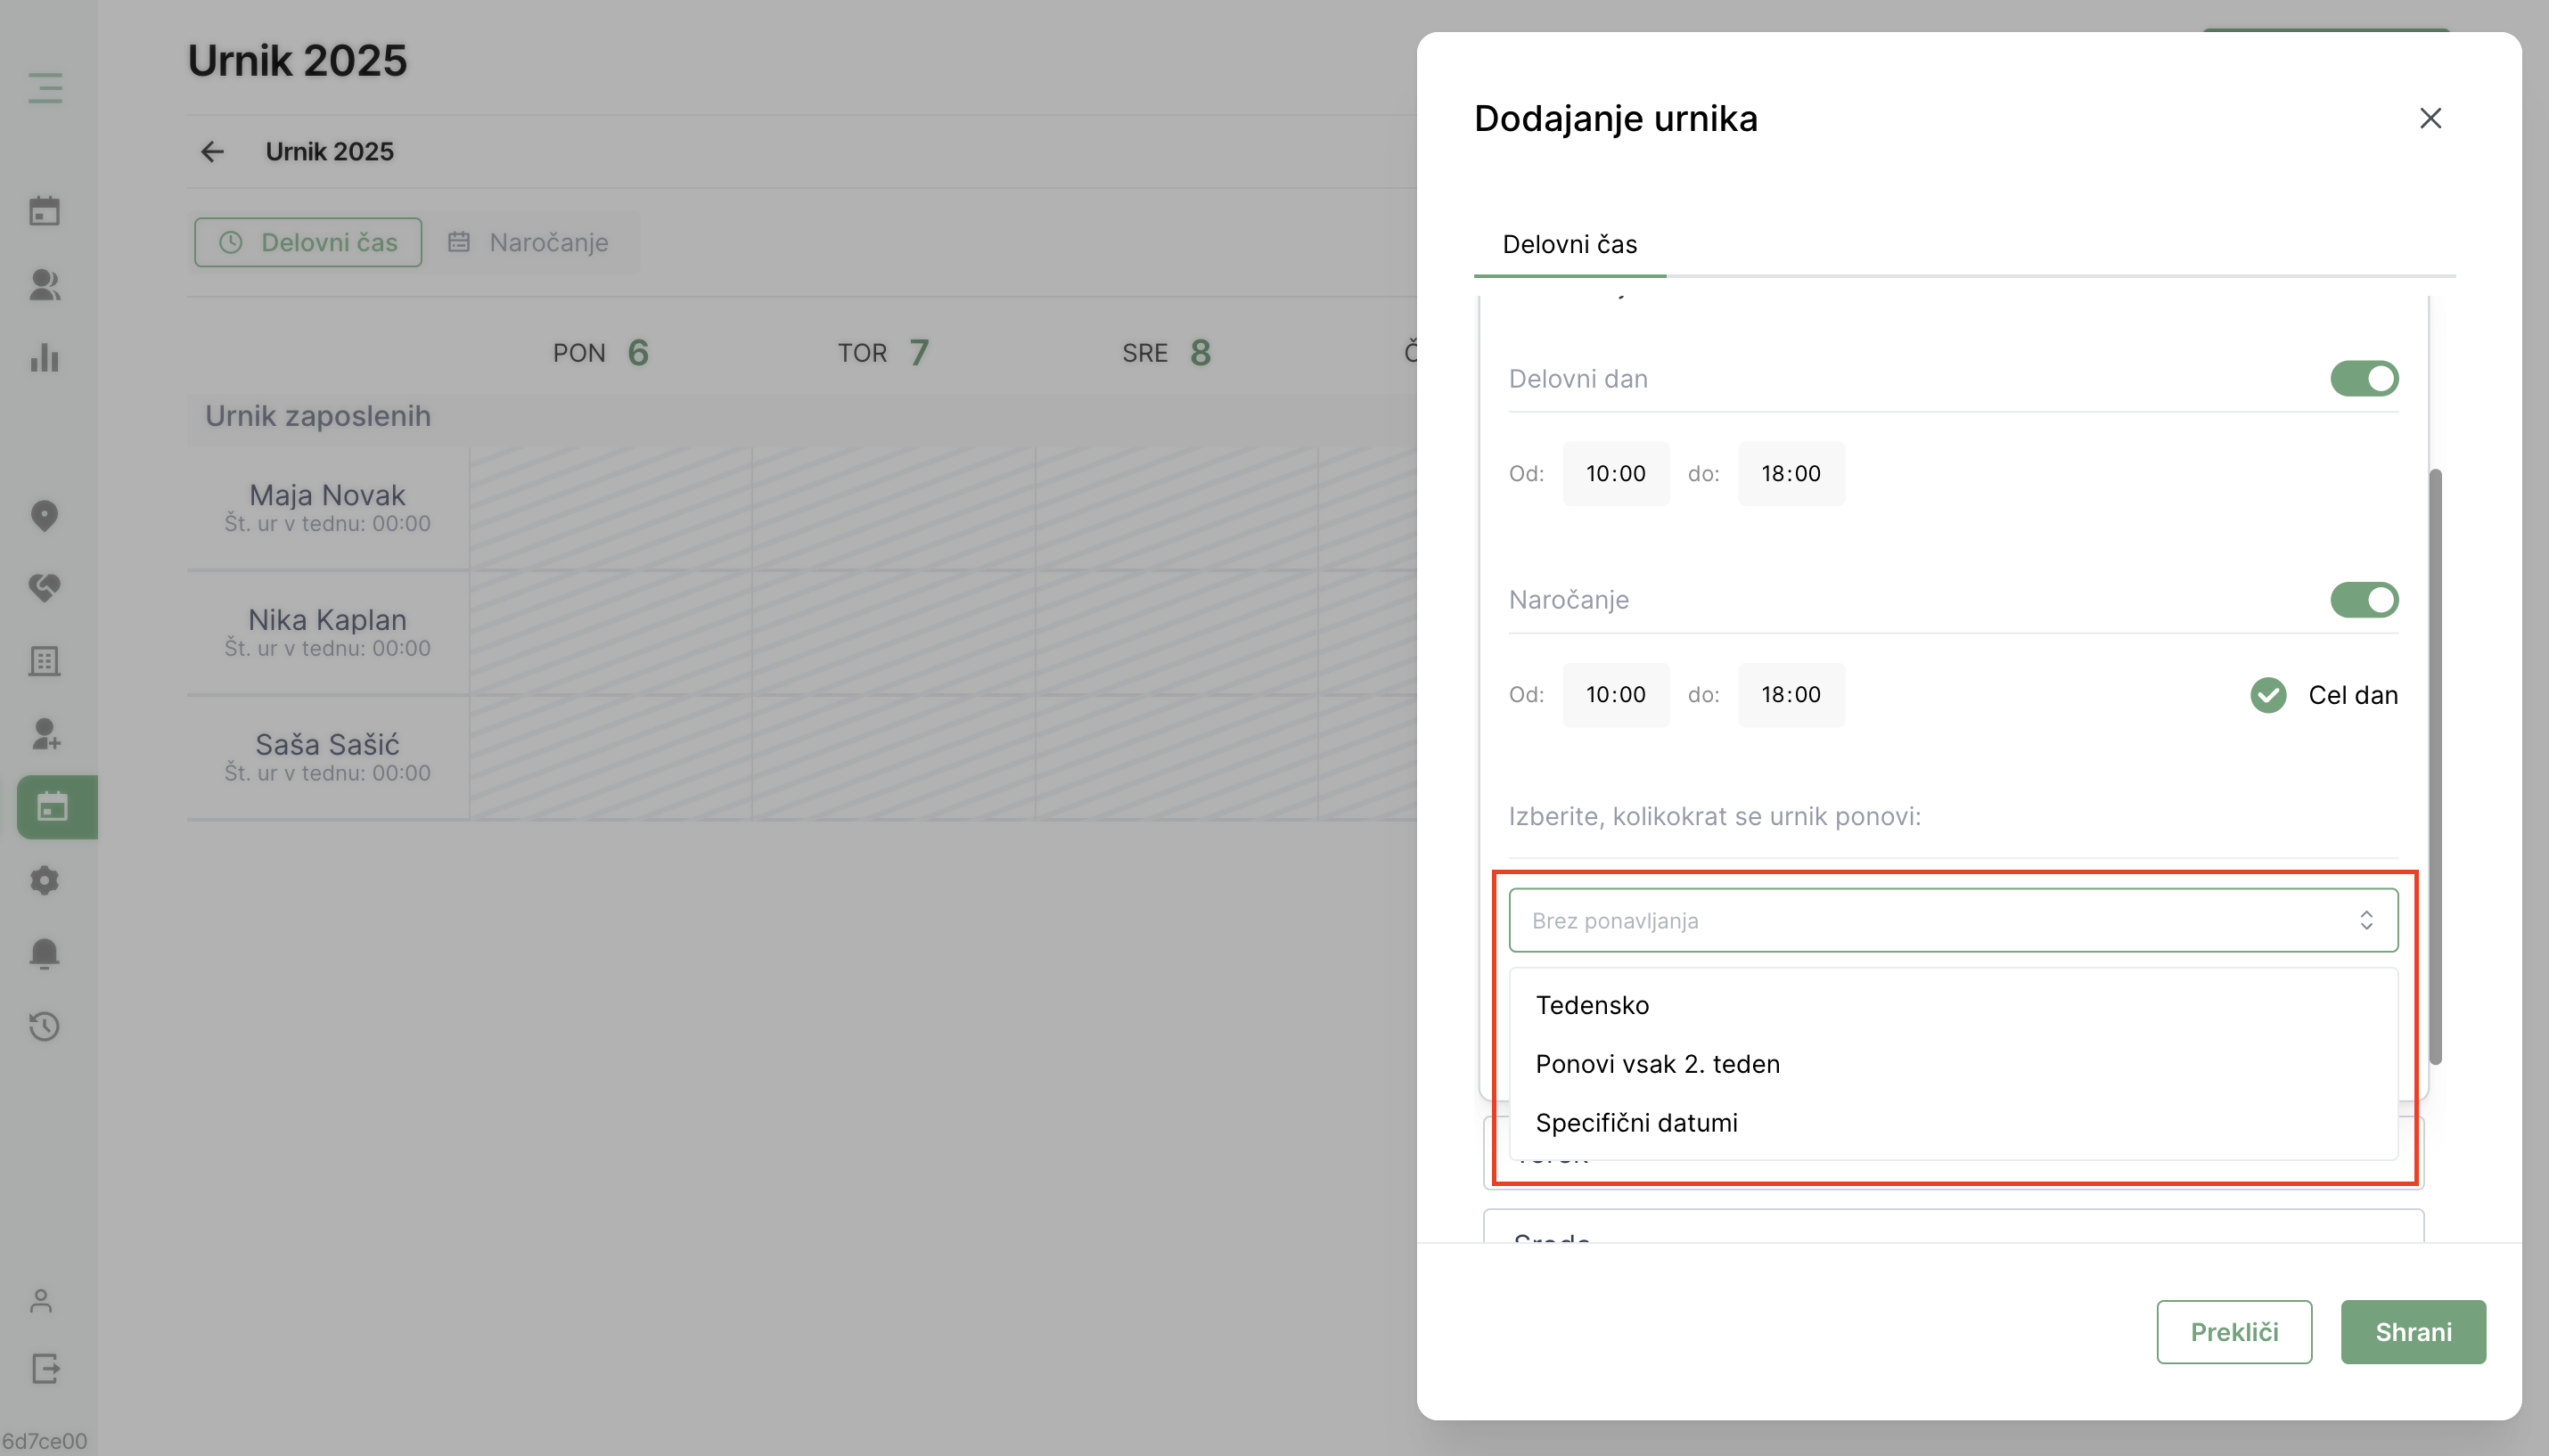Disable the Naročanje switch
The image size is (2549, 1456).
click(x=2363, y=600)
